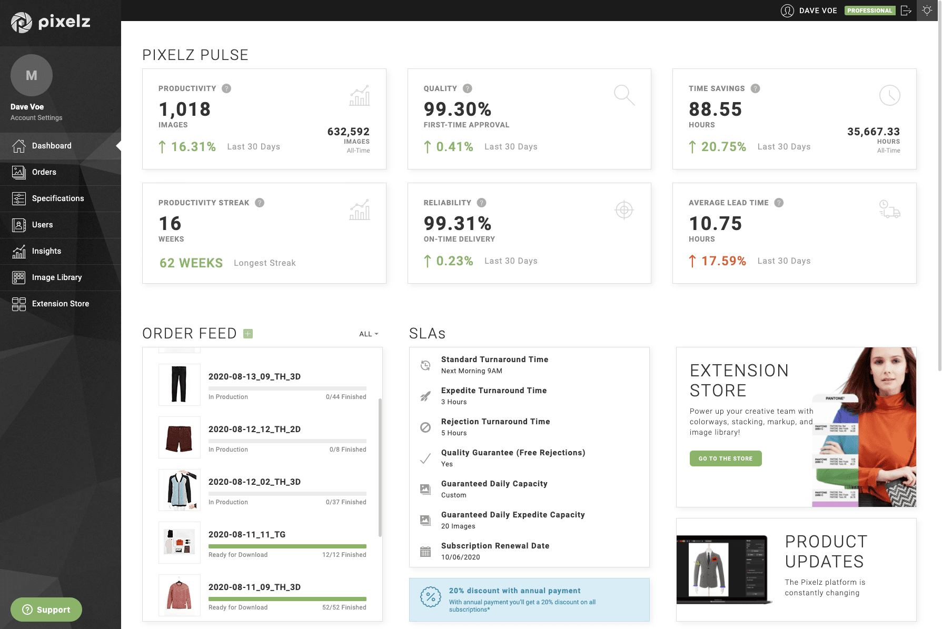Click the Productivity help question mark icon
942x629 pixels.
coord(226,88)
